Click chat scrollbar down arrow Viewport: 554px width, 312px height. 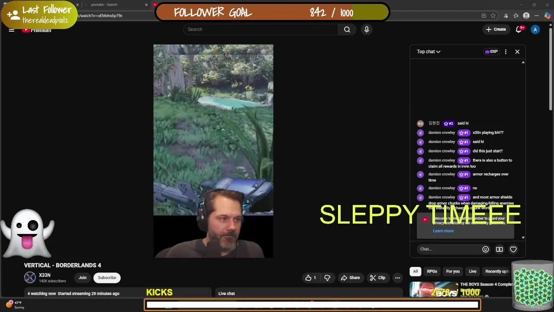[x=523, y=237]
